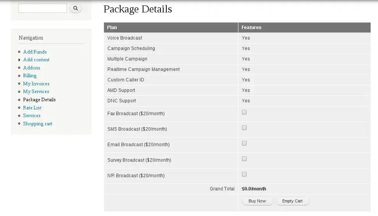Navigate to My Services
Screen dimensions: 378x216
(x=36, y=92)
